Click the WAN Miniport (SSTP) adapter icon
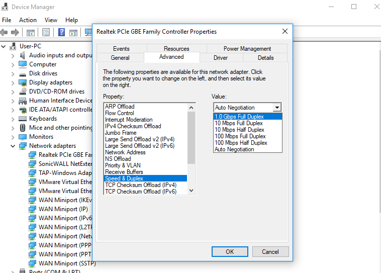 click(32, 263)
